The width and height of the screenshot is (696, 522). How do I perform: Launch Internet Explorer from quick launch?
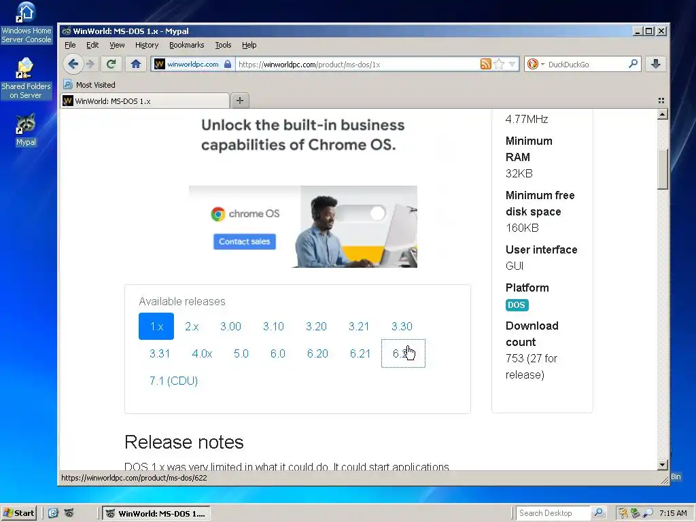click(x=53, y=513)
